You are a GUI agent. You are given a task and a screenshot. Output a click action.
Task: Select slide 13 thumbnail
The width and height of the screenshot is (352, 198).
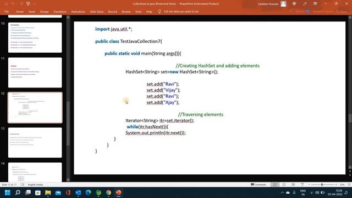(35, 142)
